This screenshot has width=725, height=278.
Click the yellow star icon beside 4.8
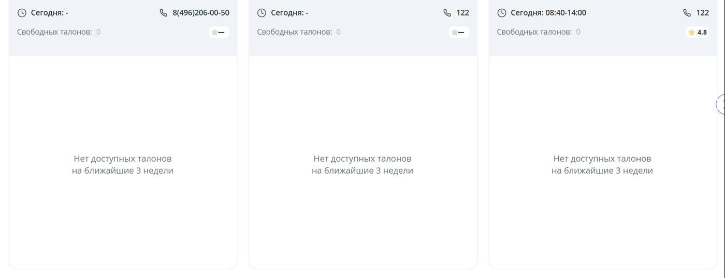click(691, 33)
